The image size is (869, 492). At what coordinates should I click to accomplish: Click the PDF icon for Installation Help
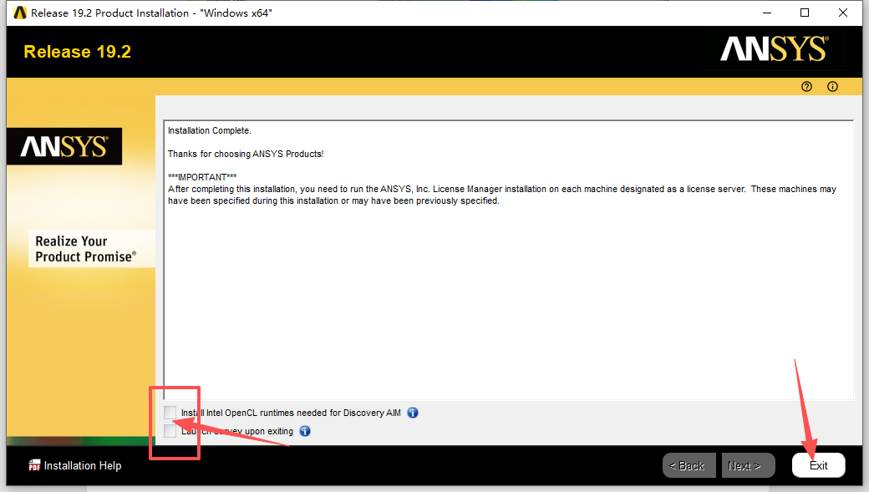[x=34, y=465]
